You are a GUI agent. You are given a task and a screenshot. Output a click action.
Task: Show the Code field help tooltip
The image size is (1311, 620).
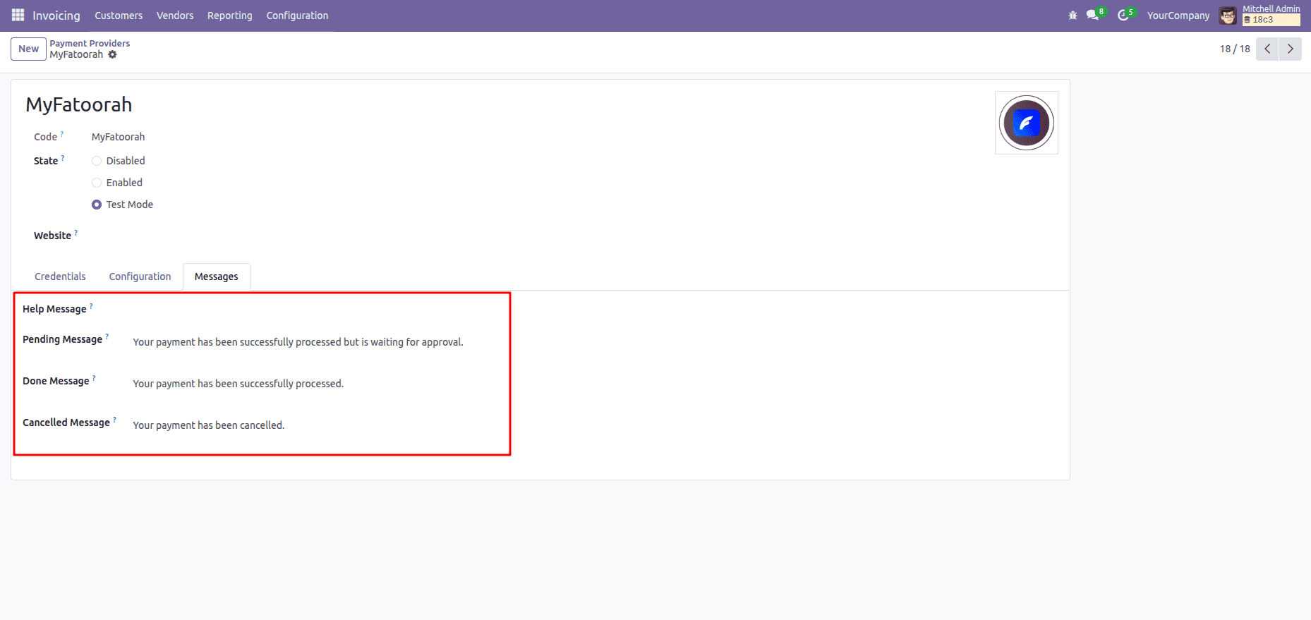[62, 133]
